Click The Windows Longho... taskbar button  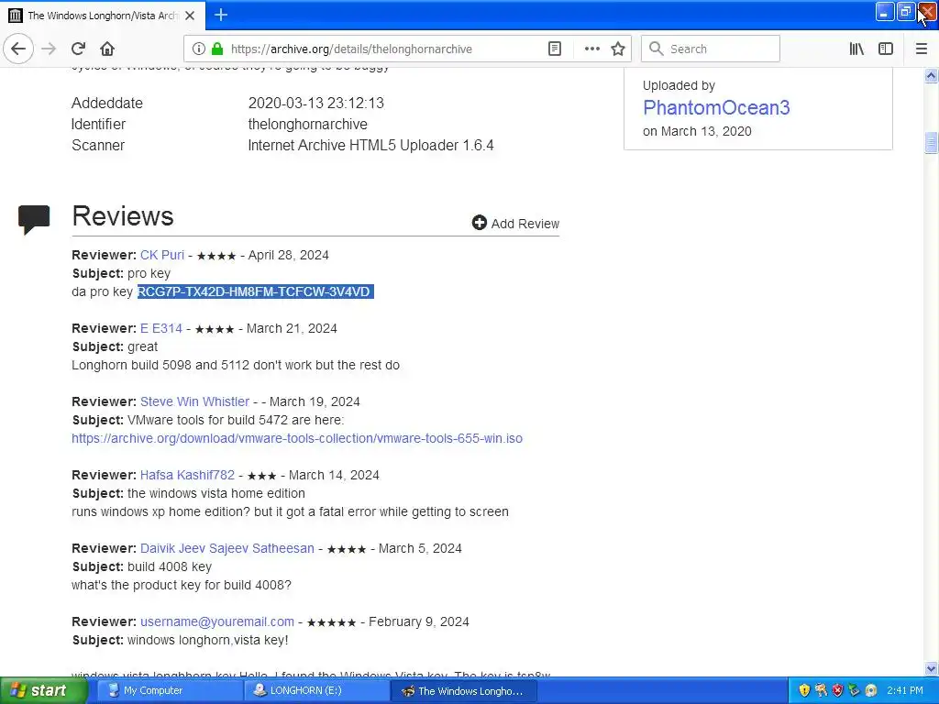pyautogui.click(x=463, y=691)
